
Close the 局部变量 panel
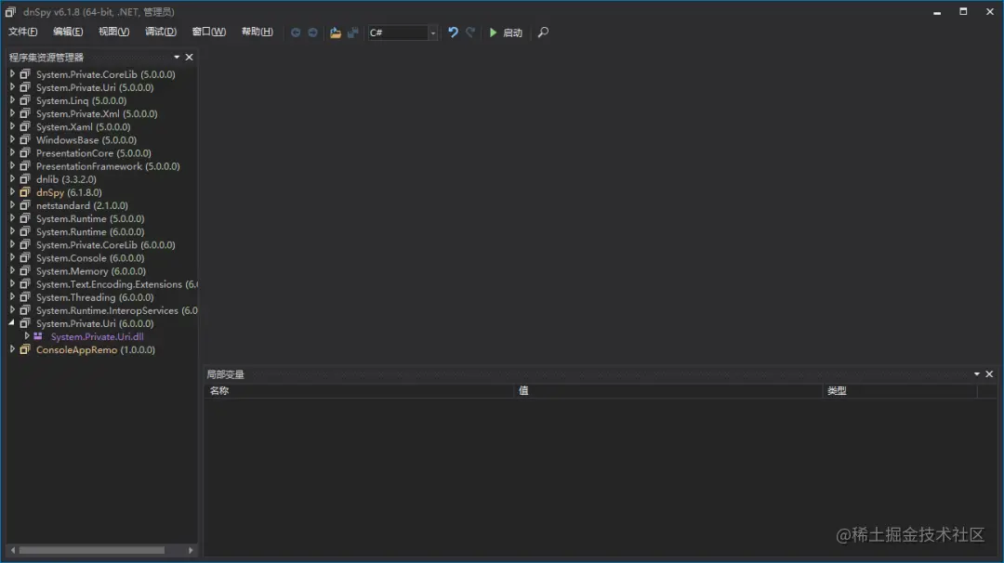pos(989,374)
